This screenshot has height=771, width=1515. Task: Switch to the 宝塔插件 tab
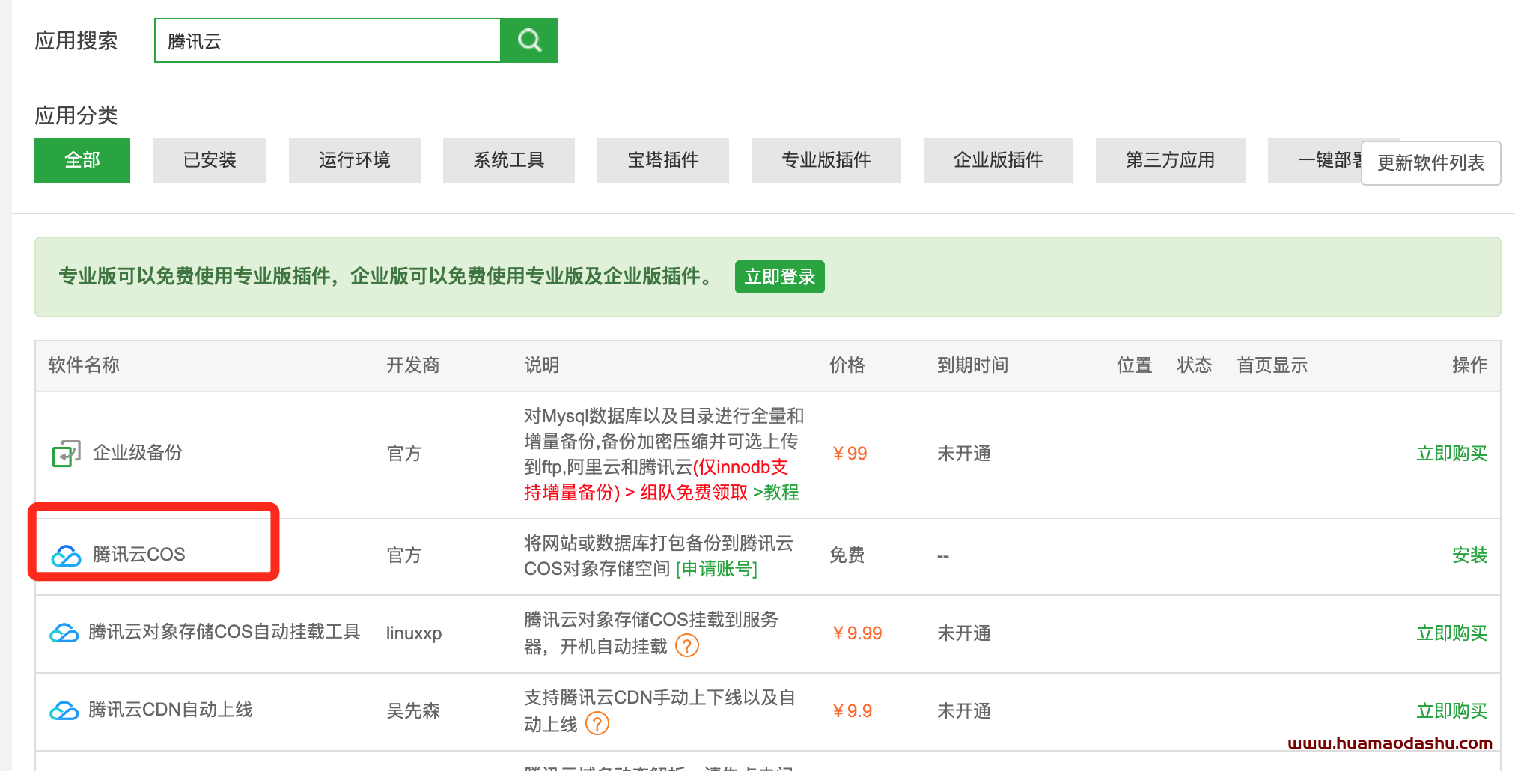tap(663, 160)
